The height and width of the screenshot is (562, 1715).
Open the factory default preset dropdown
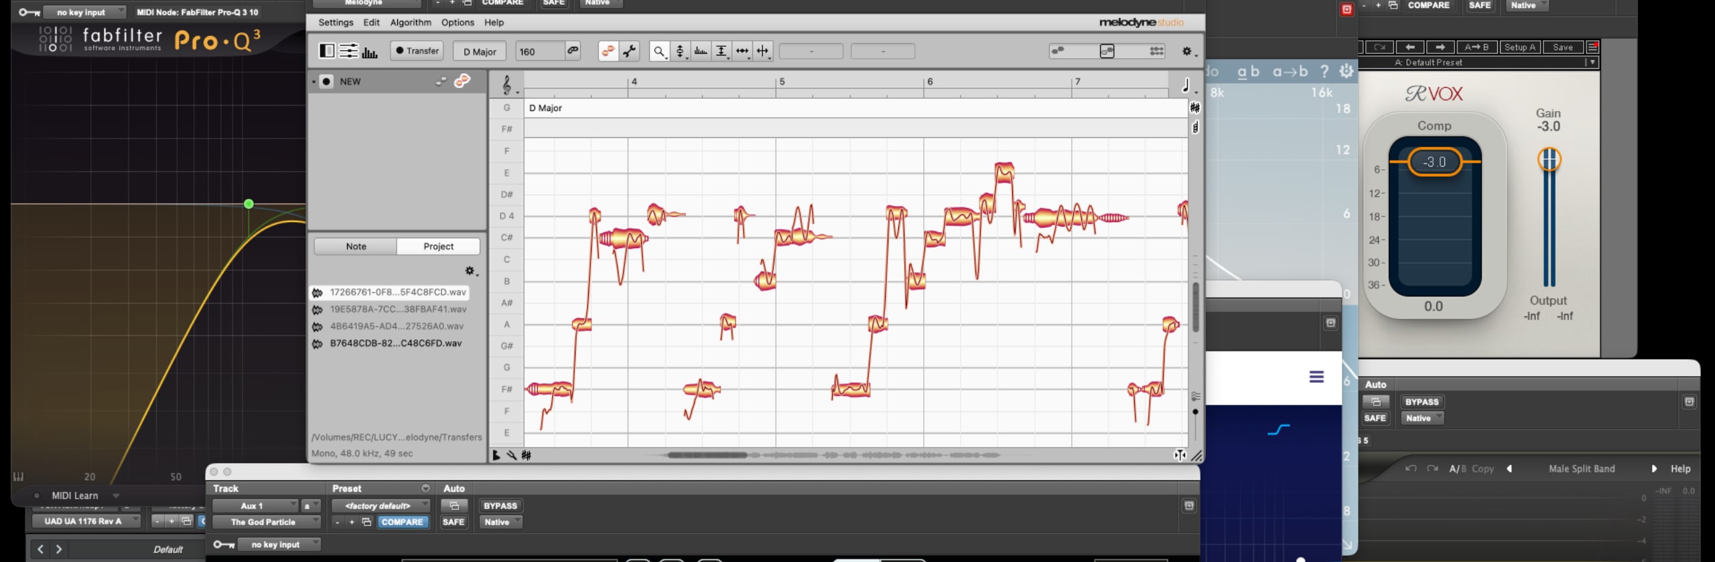pyautogui.click(x=381, y=506)
